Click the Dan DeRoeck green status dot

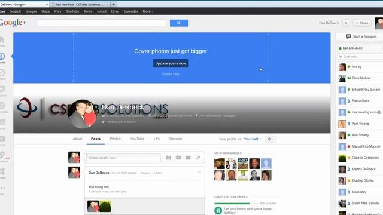340,48
